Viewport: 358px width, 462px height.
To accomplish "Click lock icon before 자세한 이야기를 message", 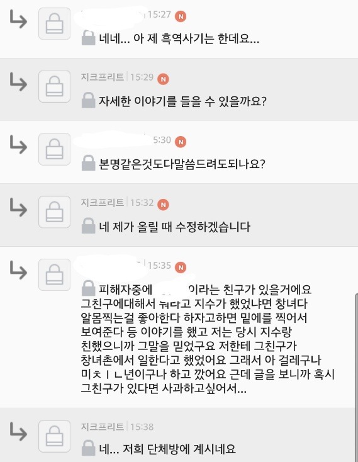I will pos(88,100).
